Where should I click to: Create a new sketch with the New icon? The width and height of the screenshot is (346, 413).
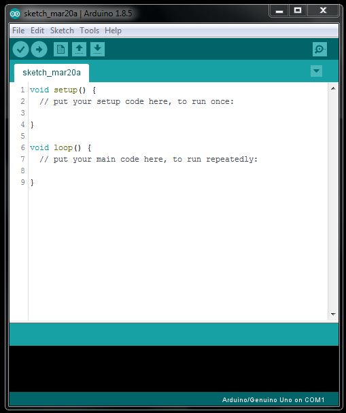coord(60,50)
